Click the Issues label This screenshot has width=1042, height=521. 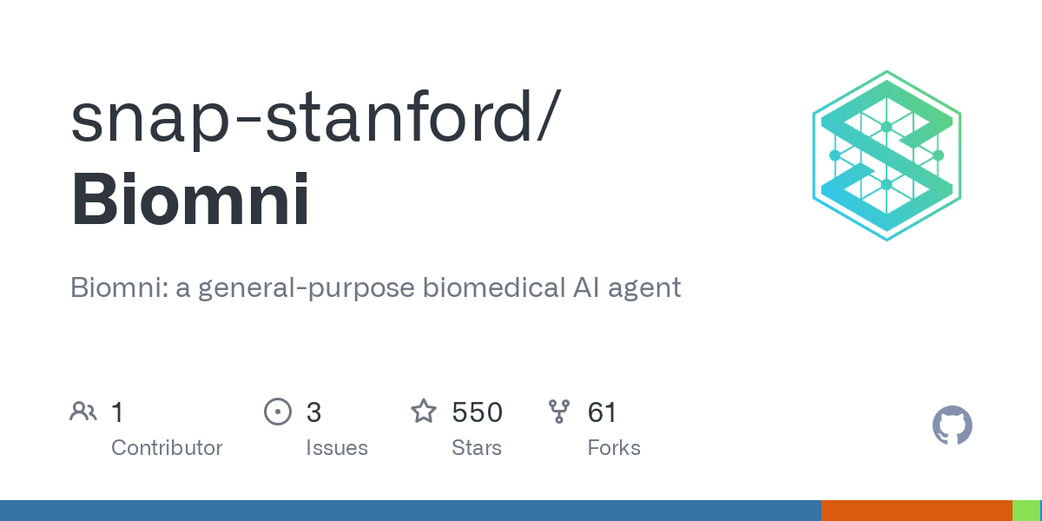[x=337, y=448]
